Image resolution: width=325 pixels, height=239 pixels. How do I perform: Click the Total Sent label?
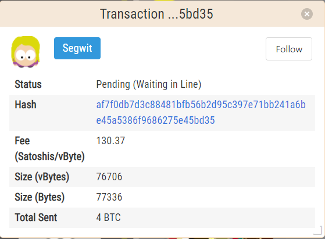[35, 217]
